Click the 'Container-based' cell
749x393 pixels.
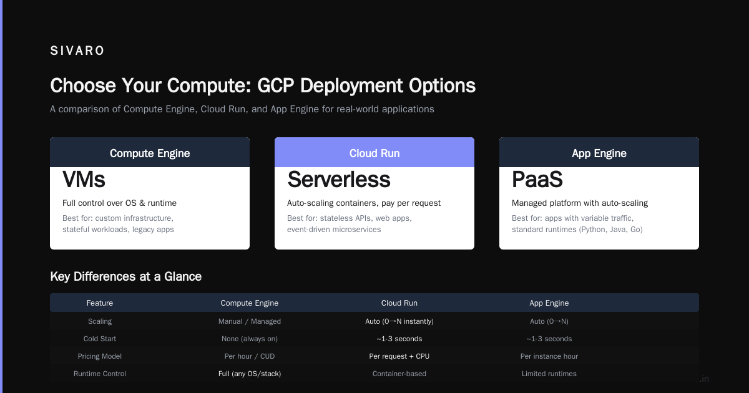click(x=399, y=374)
